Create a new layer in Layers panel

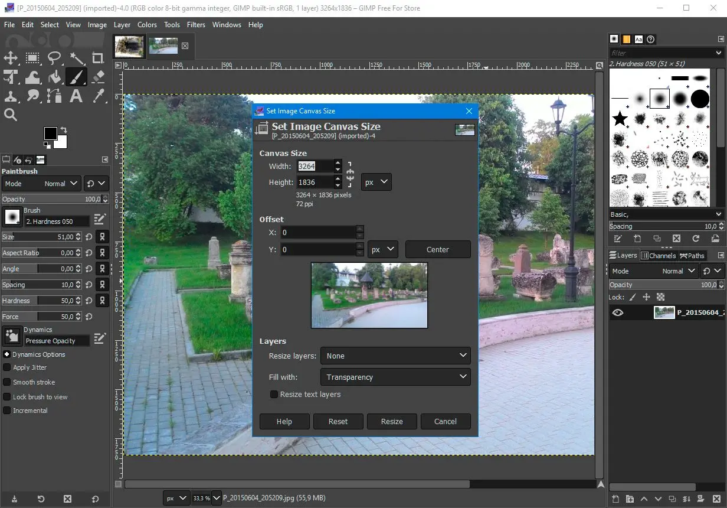pos(615,499)
